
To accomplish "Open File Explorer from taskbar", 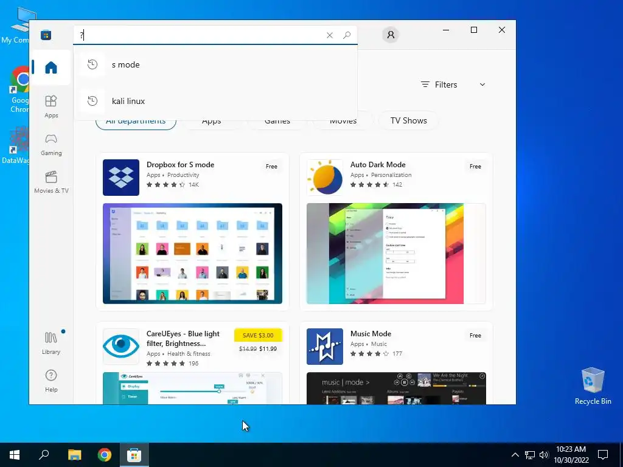I will tap(74, 455).
